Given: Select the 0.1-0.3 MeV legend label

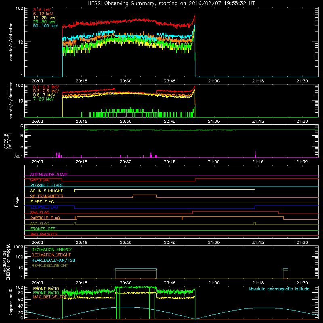Looking at the screenshot, I should [46, 87].
